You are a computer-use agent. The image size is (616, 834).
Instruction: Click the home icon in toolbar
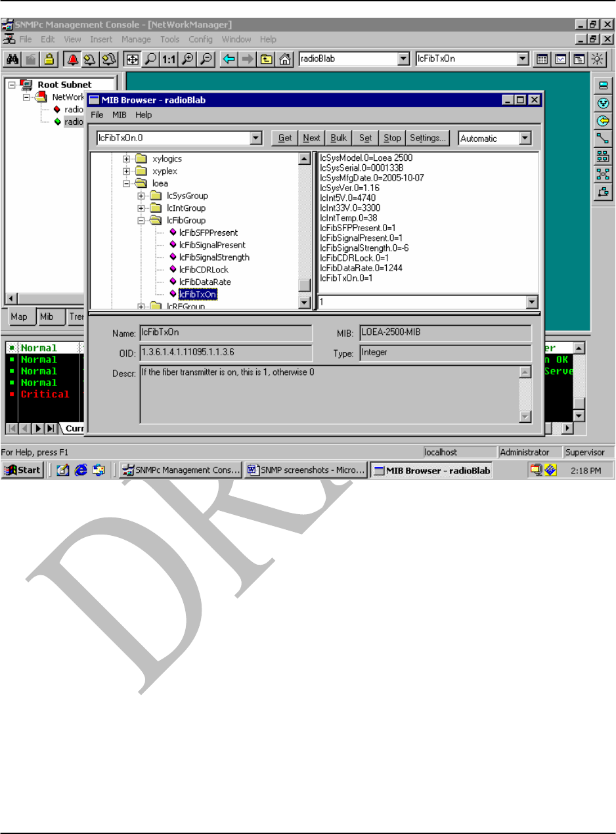(x=284, y=59)
